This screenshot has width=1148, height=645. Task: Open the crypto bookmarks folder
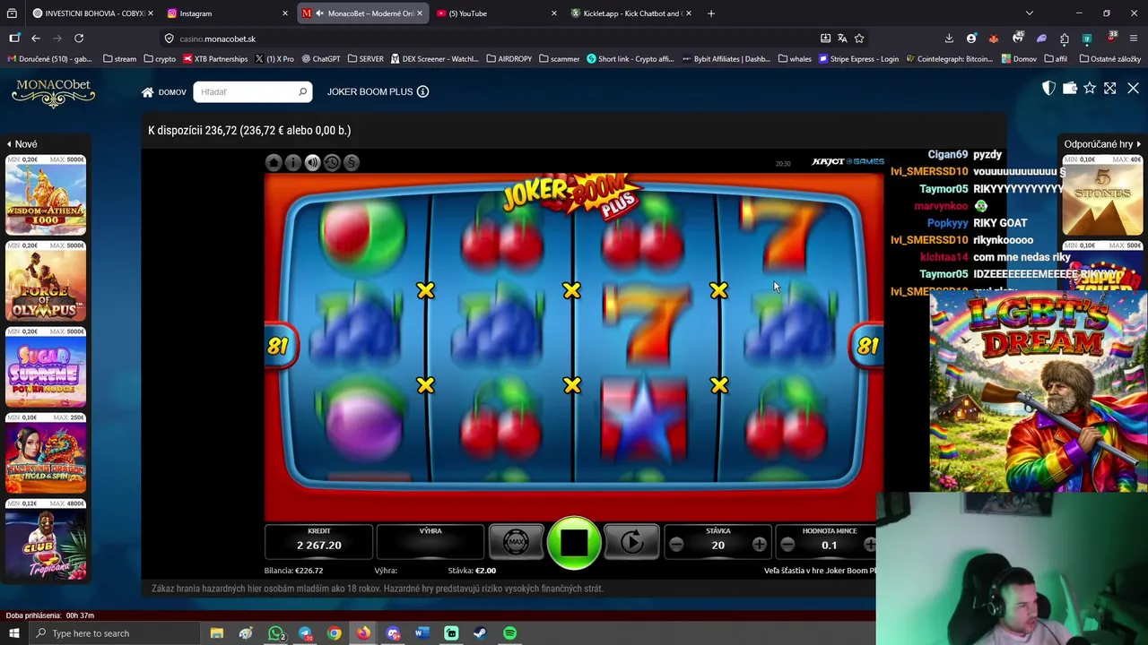pyautogui.click(x=160, y=59)
